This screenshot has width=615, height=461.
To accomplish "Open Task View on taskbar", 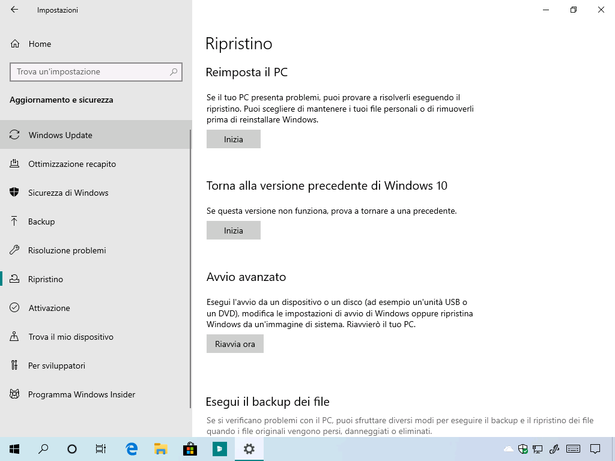I will point(101,449).
